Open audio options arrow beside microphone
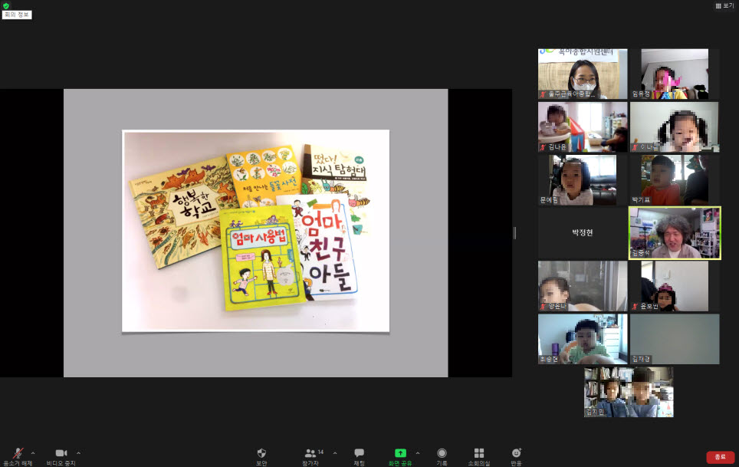739x467 pixels. (x=33, y=453)
